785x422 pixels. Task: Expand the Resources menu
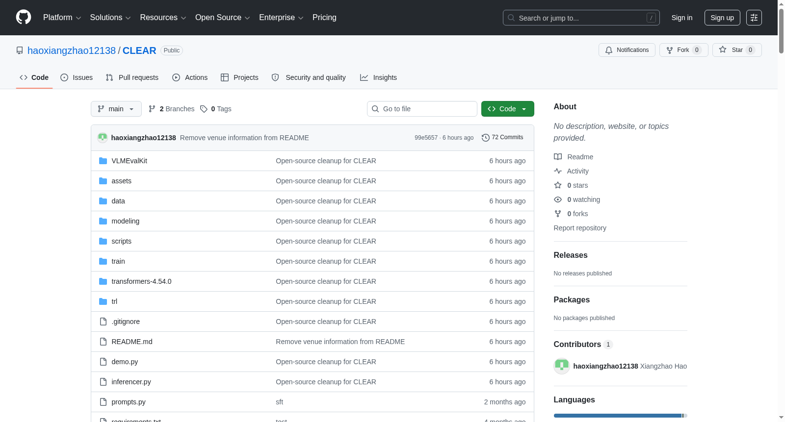tap(163, 18)
